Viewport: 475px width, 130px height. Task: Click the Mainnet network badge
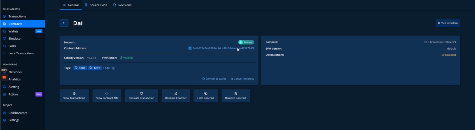[x=246, y=42]
